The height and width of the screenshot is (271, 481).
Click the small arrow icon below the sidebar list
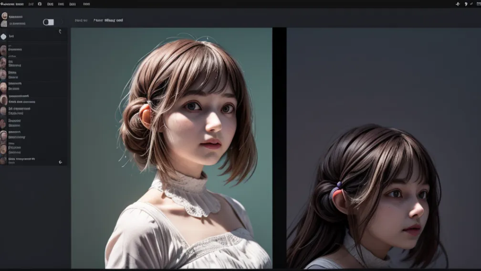[61, 162]
